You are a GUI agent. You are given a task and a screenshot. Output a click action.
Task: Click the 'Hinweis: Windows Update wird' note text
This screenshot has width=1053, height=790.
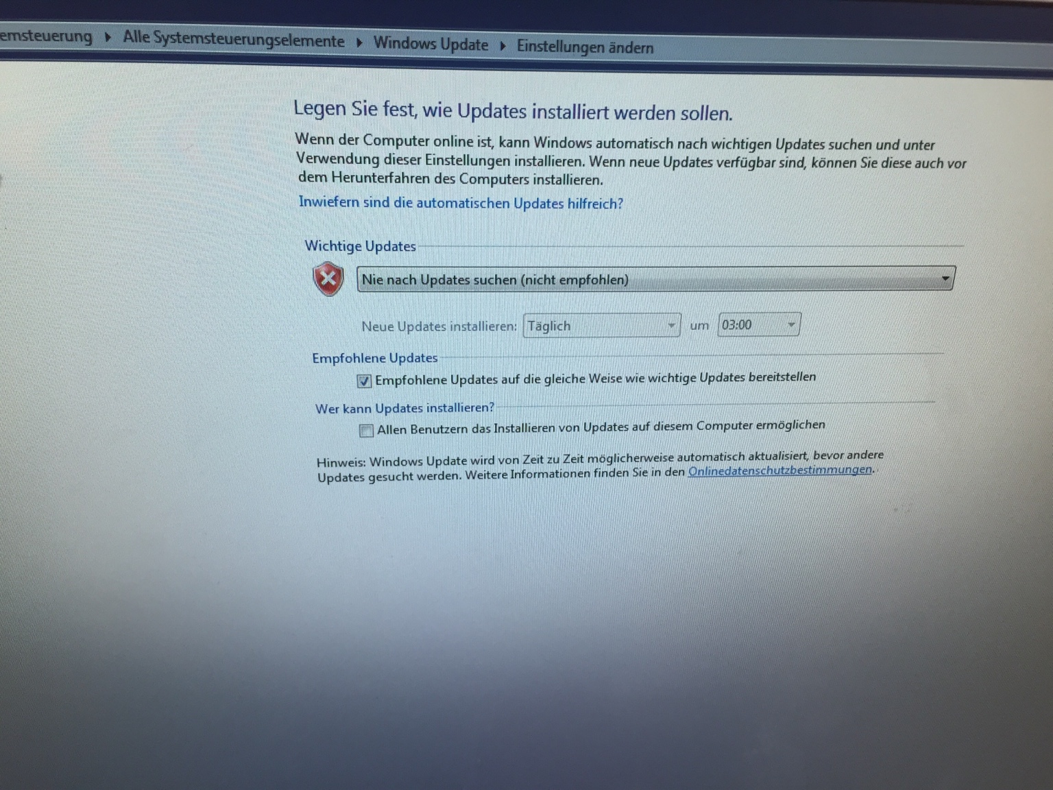[600, 466]
